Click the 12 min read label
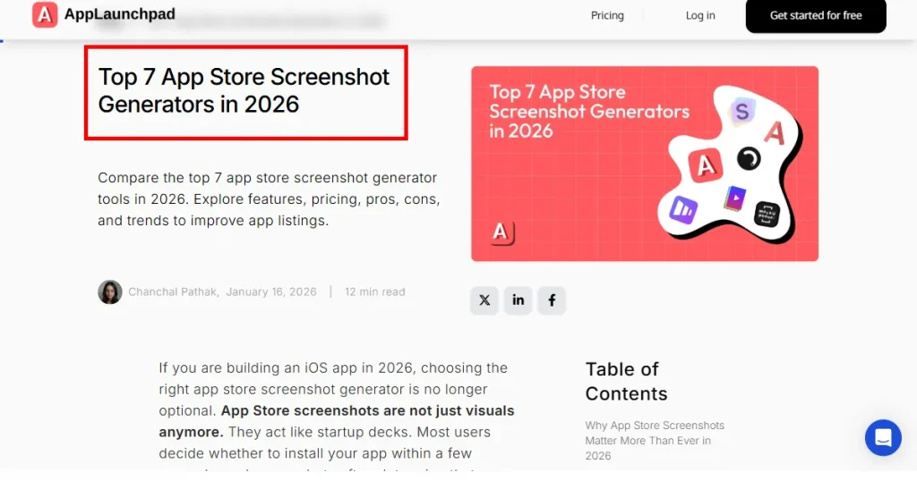The height and width of the screenshot is (481, 917). click(x=375, y=291)
